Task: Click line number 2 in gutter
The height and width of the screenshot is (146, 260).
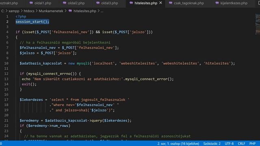Action: point(7,21)
